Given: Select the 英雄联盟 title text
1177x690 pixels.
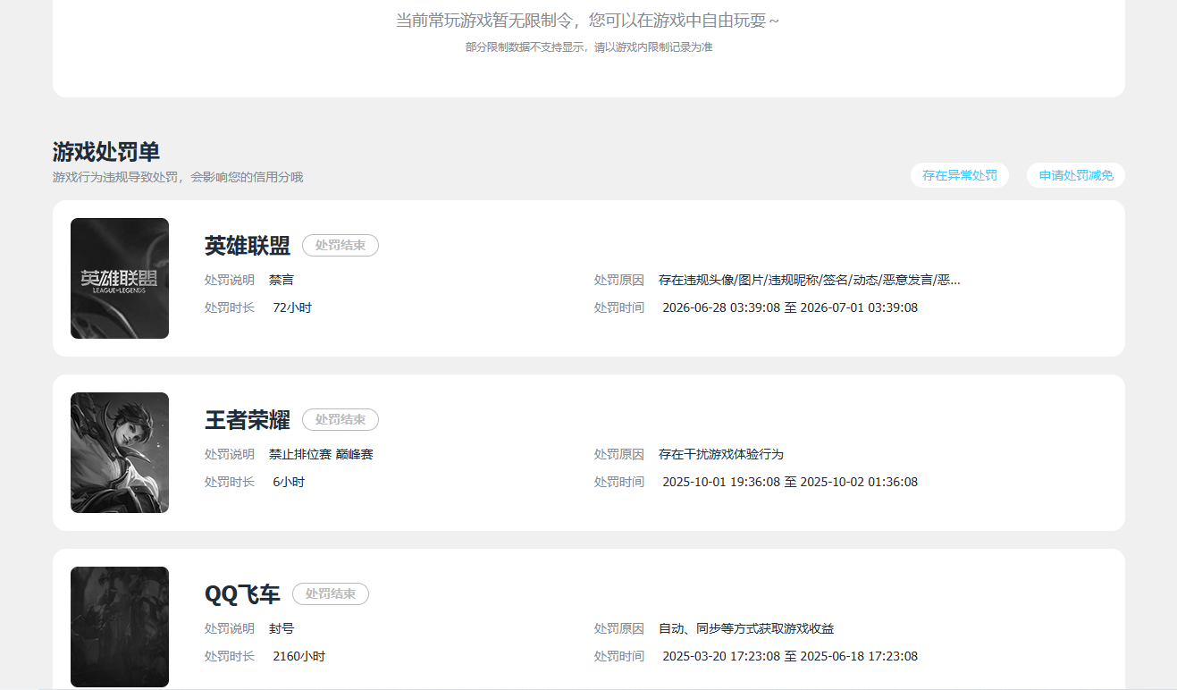Looking at the screenshot, I should [248, 245].
